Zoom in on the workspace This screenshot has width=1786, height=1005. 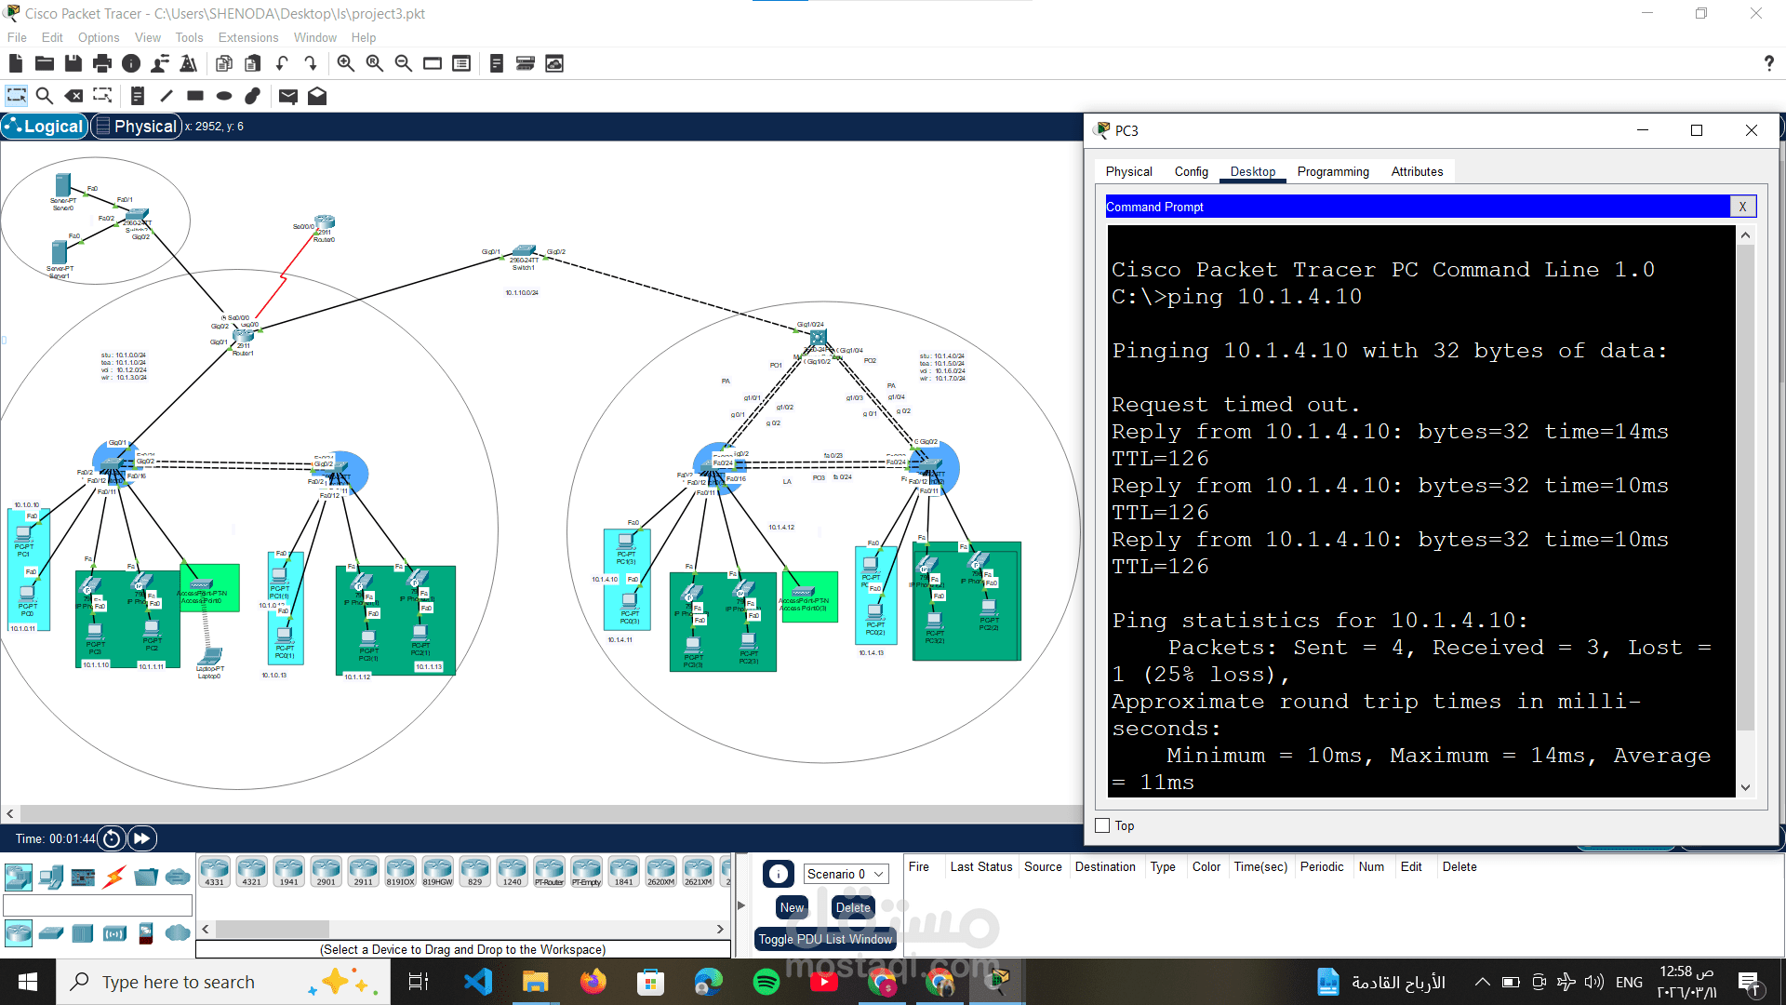[x=345, y=63]
